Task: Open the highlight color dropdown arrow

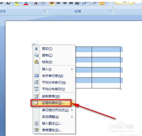Action: [x=21, y=3]
